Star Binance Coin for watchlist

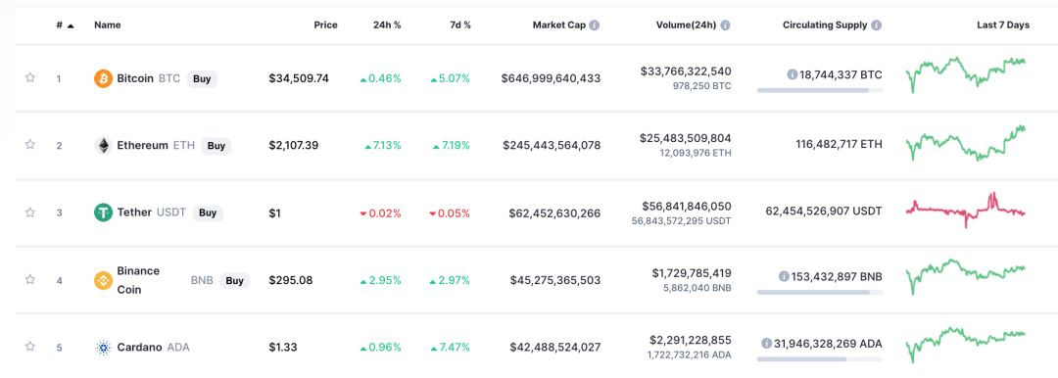tap(29, 279)
